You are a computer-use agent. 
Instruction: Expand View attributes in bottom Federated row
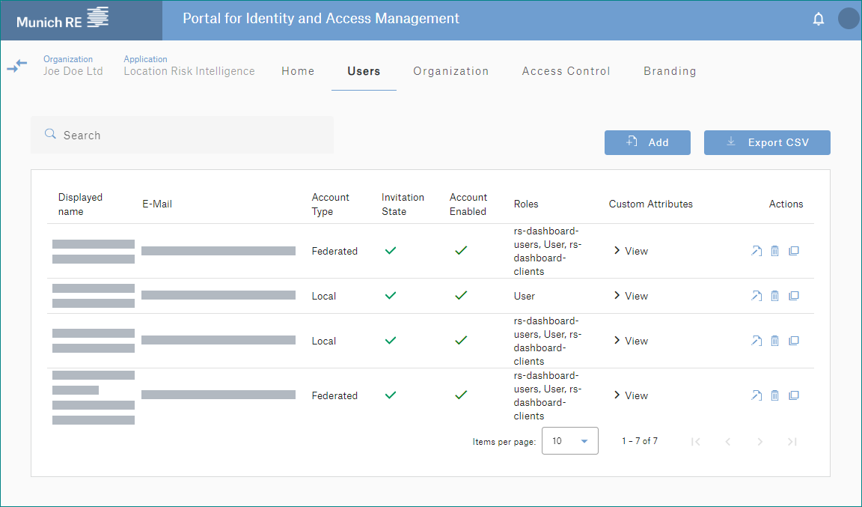coord(631,395)
